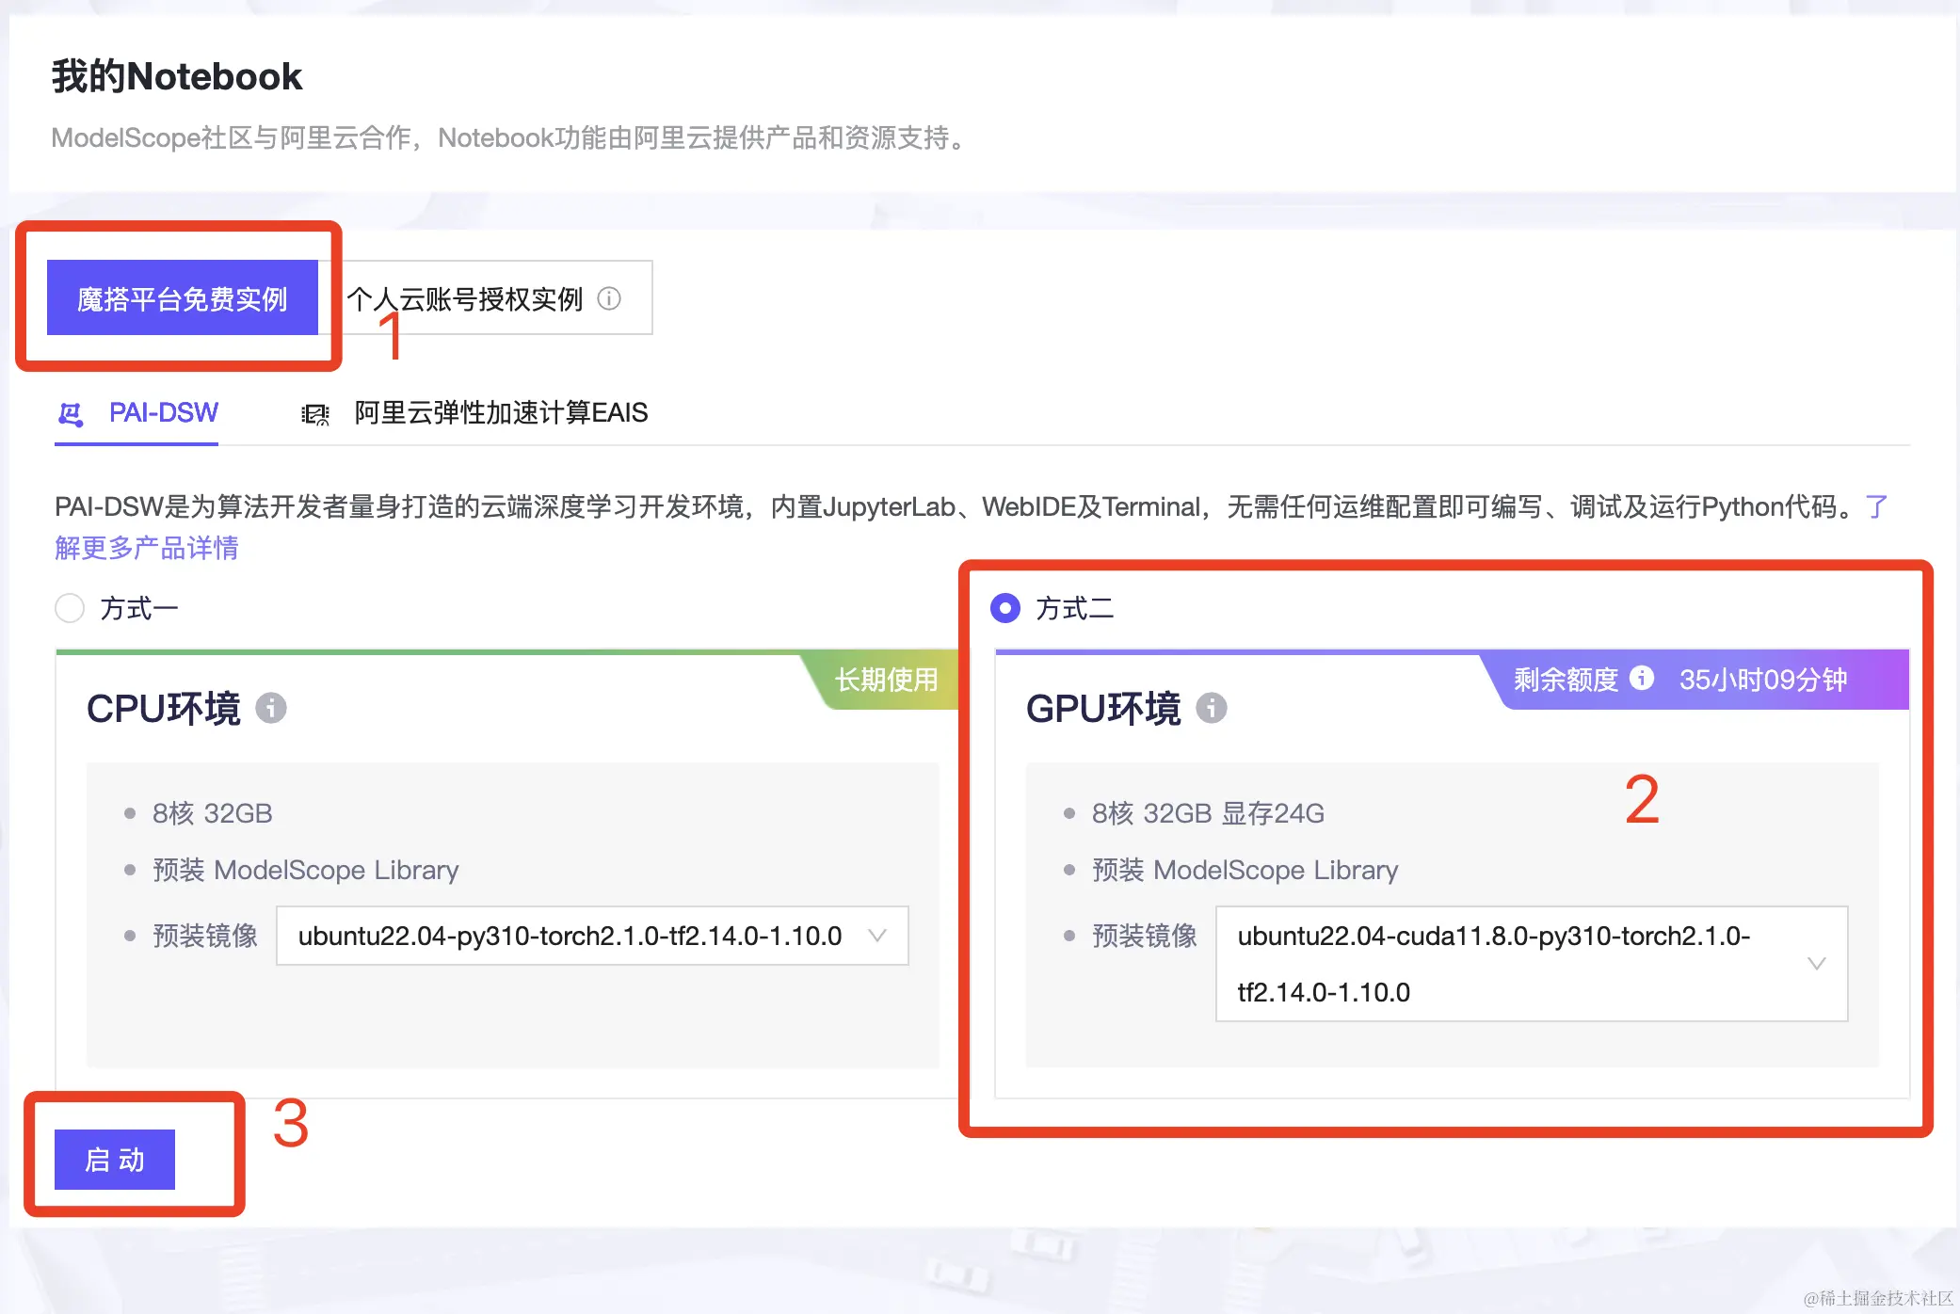Click the EAIS chip icon
This screenshot has height=1314, width=1960.
coord(314,414)
